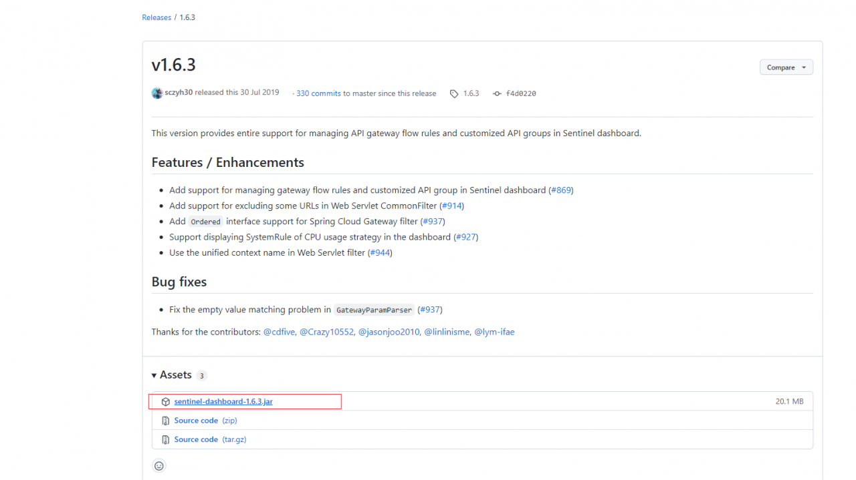Download sentinel-dashboard-1.6.3.jar
This screenshot has width=856, height=480.
pyautogui.click(x=223, y=401)
